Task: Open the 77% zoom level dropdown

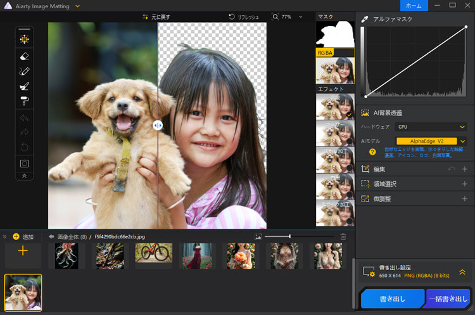Action: [x=300, y=17]
